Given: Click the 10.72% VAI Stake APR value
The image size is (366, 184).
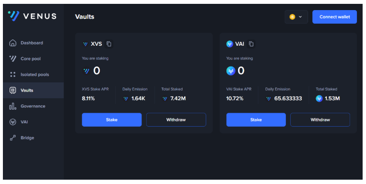Looking at the screenshot, I should (235, 99).
